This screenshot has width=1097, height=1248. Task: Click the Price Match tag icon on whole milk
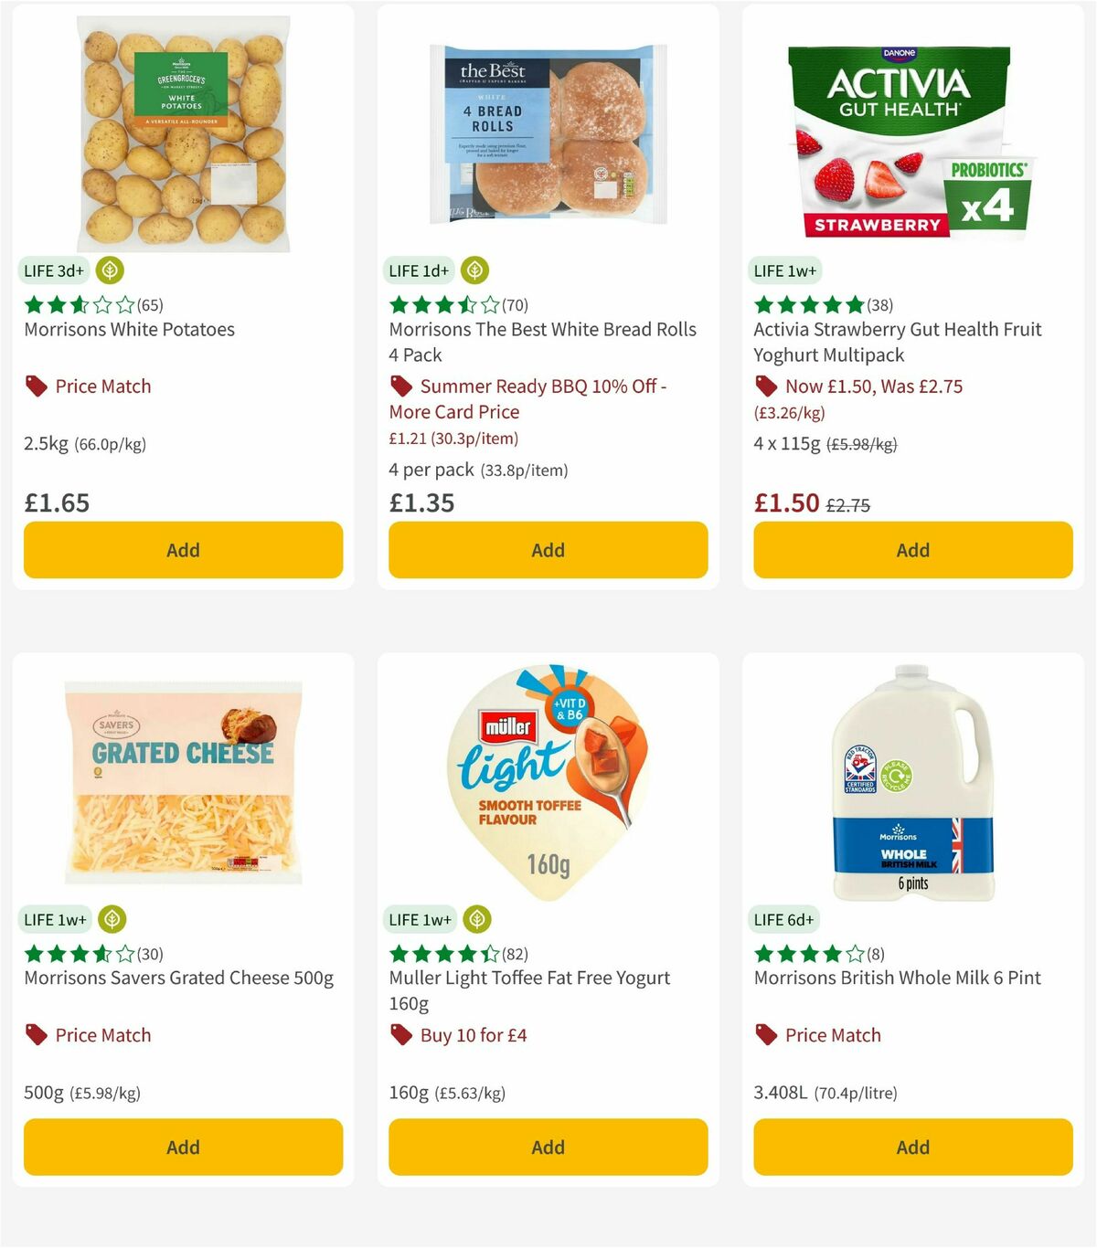[766, 1035]
